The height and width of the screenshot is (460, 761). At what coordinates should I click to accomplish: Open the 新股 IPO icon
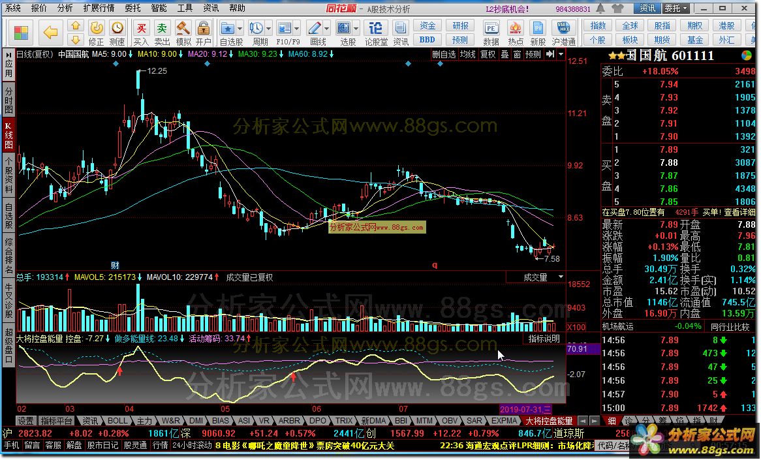pyautogui.click(x=538, y=33)
